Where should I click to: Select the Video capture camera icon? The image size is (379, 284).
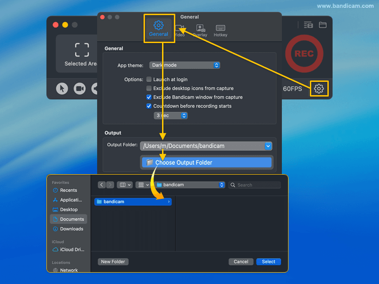tap(80, 89)
